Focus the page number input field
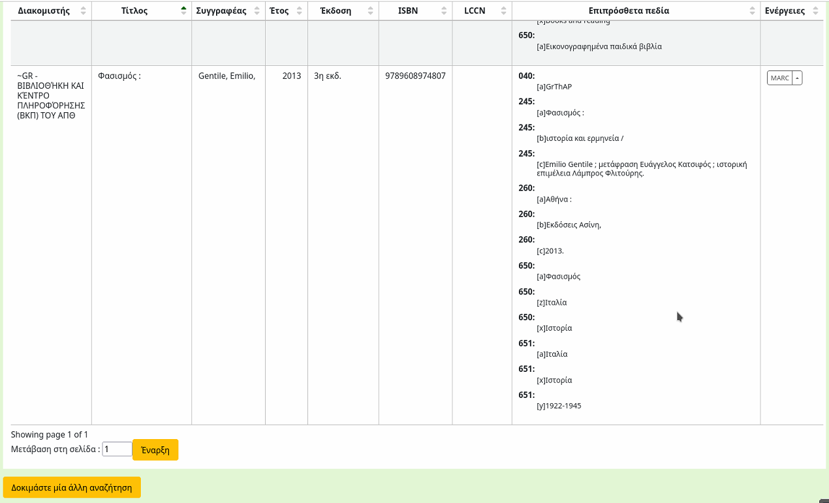This screenshot has width=829, height=503. [117, 450]
